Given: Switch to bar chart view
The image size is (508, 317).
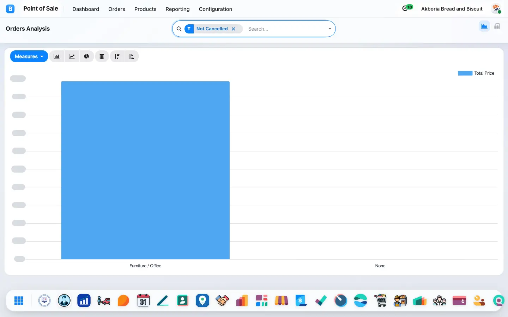Looking at the screenshot, I should [x=56, y=56].
